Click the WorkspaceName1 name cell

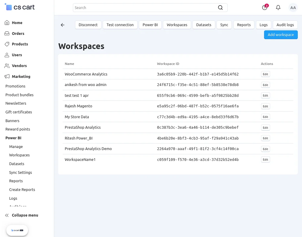80,159
